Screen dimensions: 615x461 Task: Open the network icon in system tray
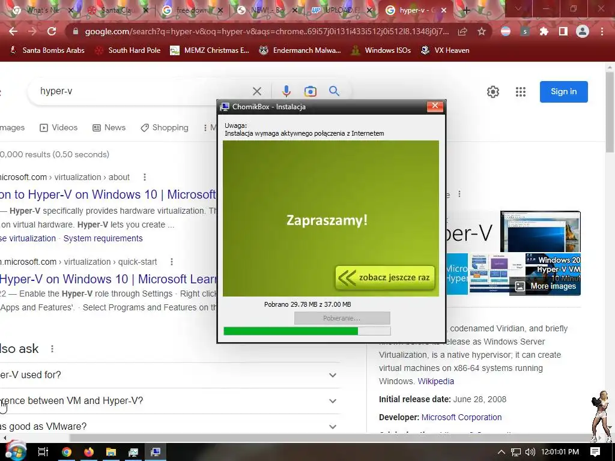(516, 452)
